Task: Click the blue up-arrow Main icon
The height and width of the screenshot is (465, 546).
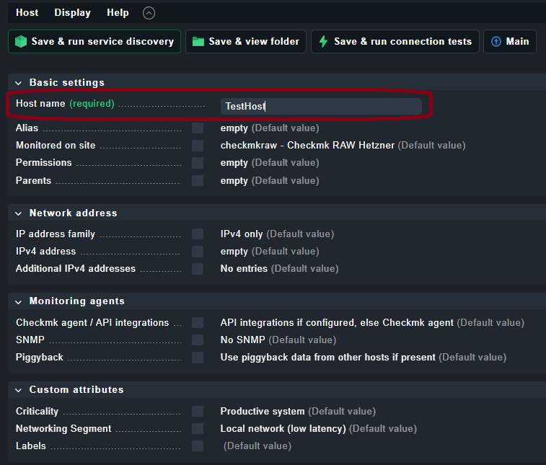Action: 496,41
